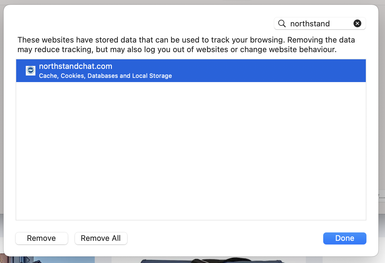Click the northstandchat.com site favicon
The image size is (385, 263).
[x=31, y=71]
